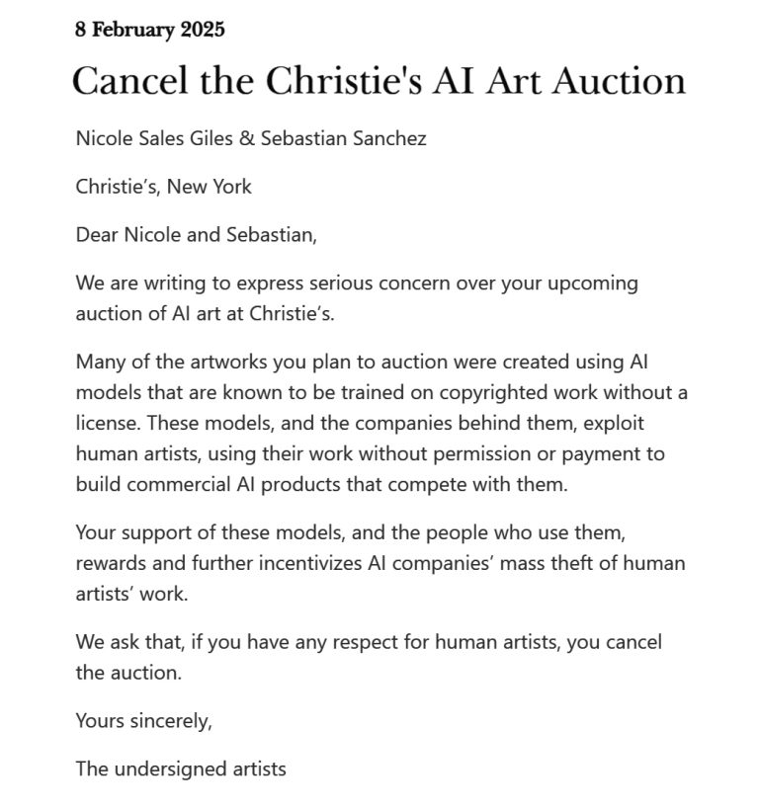Click the phrase mass theft of human

tap(593, 563)
